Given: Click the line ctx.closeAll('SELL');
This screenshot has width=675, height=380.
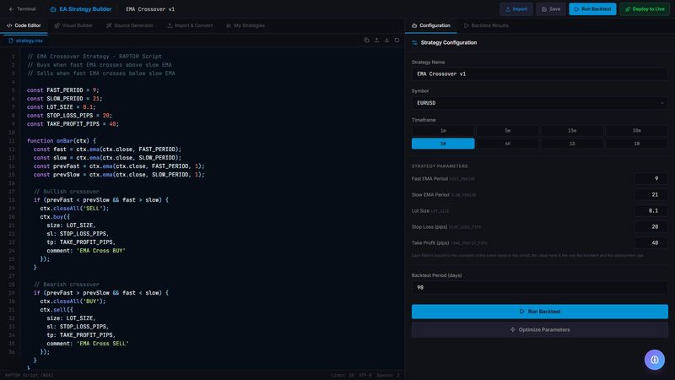Looking at the screenshot, I should [x=74, y=209].
